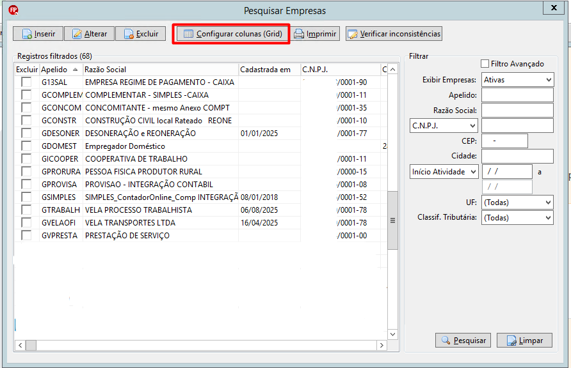The height and width of the screenshot is (368, 571).
Task: Check Excluir box for GVPRESTA row
Action: coord(26,235)
